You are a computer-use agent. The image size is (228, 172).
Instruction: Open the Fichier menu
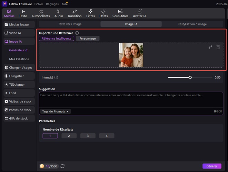click(39, 4)
